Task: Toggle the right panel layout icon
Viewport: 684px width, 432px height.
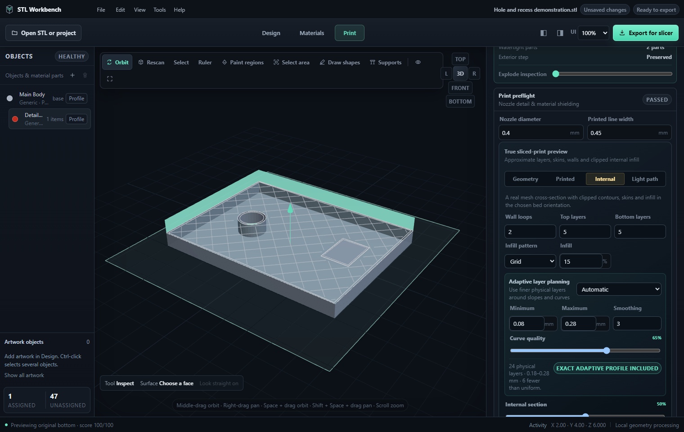Action: pyautogui.click(x=560, y=33)
